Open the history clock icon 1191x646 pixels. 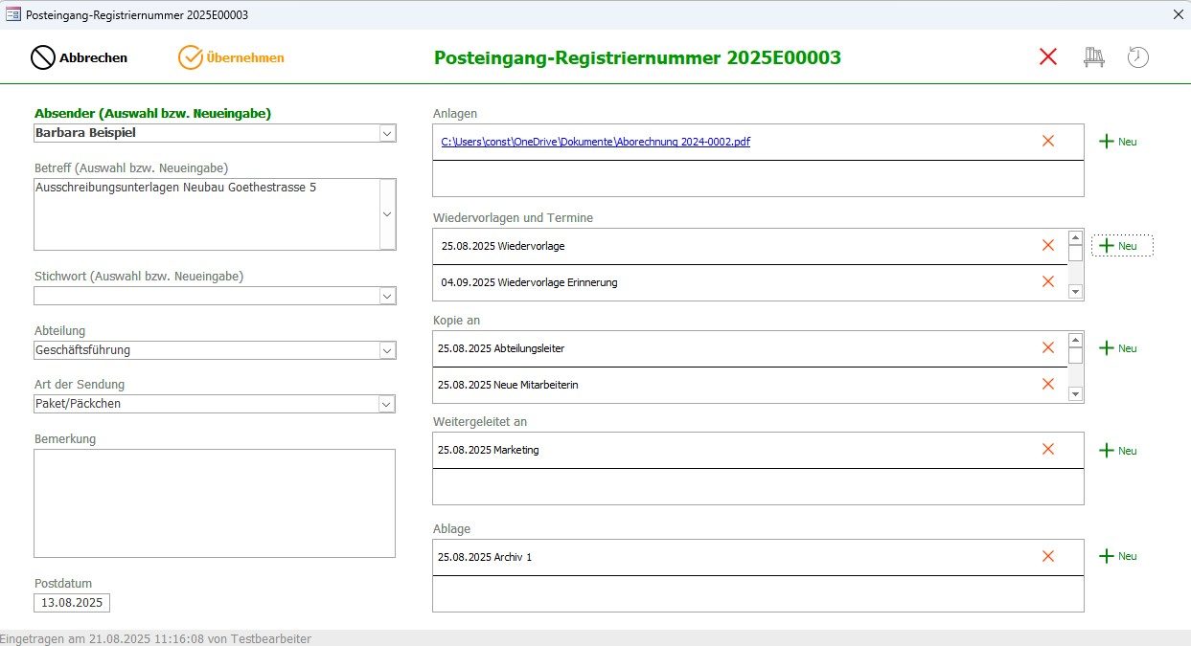pos(1137,57)
